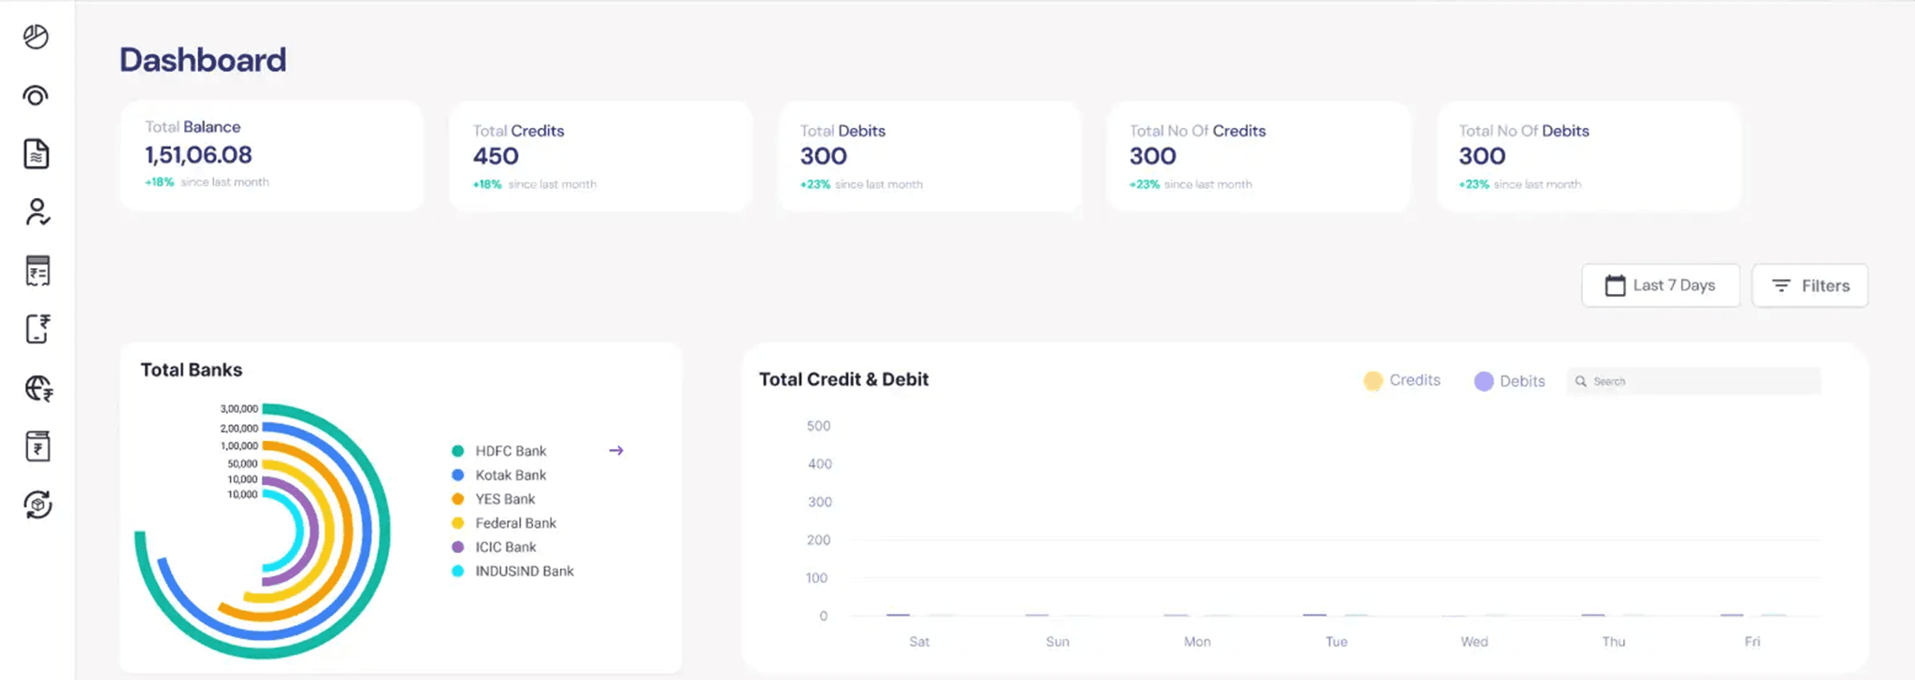
Task: Open the globe rupee sidebar icon
Action: [x=38, y=388]
